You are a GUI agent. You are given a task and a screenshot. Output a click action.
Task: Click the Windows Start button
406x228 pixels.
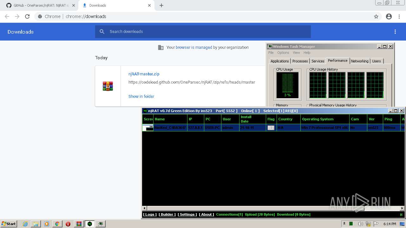[x=9, y=224]
